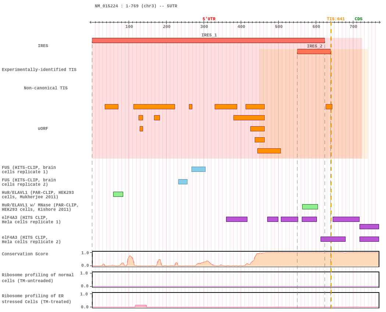Click the orange TIS:641 label
Screen dimensions: 386x312
pos(336,19)
